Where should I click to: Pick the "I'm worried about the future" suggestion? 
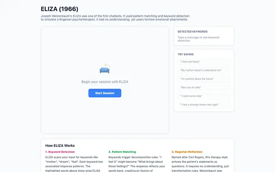tap(204, 79)
